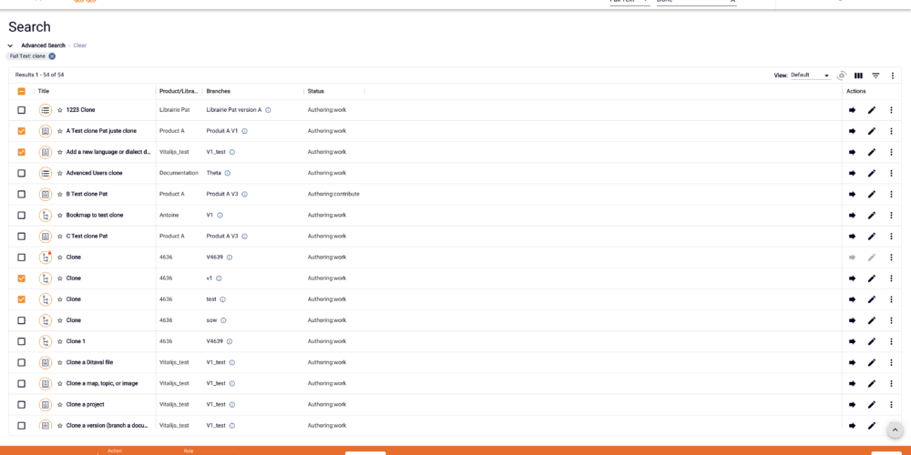Star the Bookmap to test clone item
The image size is (911, 455).
click(x=60, y=216)
